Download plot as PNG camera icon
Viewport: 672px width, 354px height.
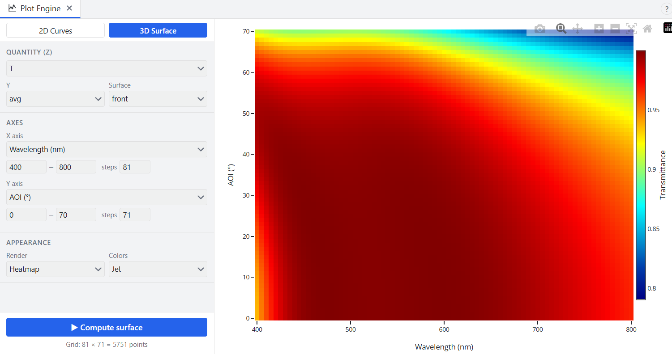pos(540,29)
